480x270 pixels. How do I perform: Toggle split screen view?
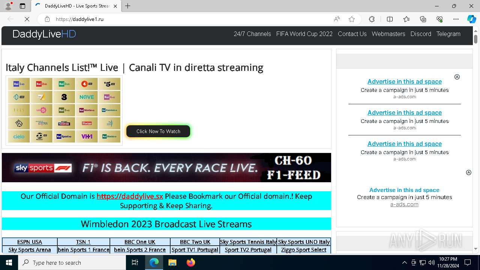(x=390, y=19)
